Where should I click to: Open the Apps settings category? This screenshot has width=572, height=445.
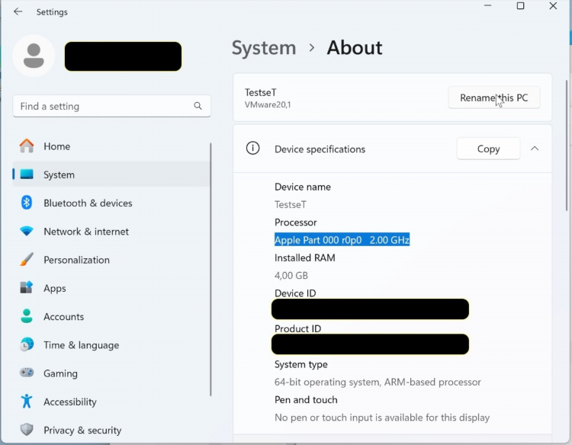tap(111, 288)
